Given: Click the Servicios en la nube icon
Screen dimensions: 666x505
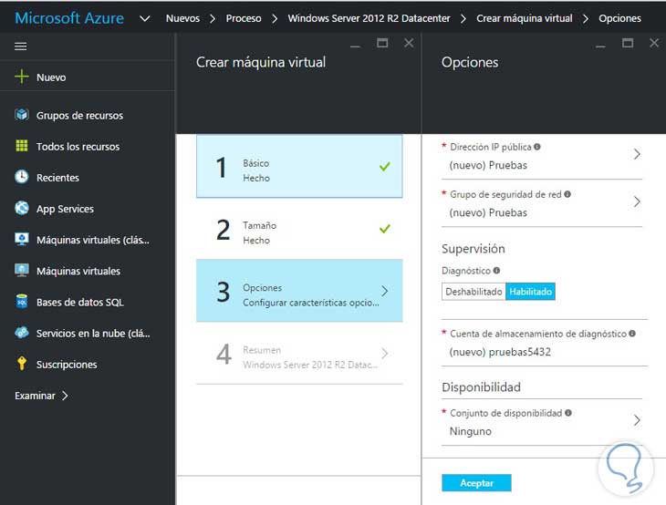Looking at the screenshot, I should (22, 333).
